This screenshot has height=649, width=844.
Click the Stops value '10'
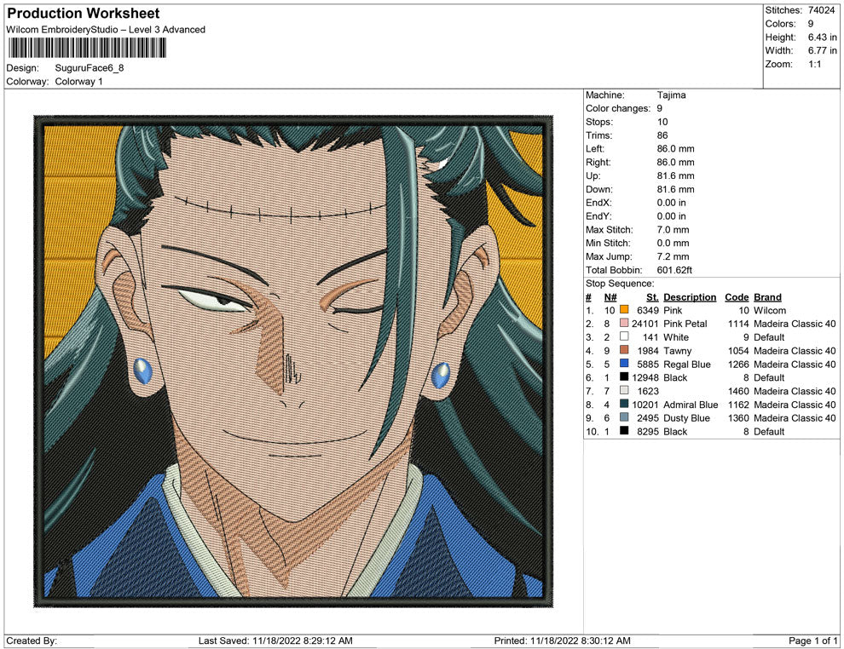[662, 122]
